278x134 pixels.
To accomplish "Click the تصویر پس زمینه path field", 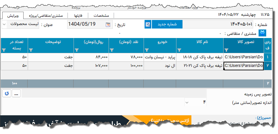I will (114, 93).
